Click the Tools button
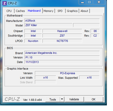This screenshot has height=111, width=113. 53,100
